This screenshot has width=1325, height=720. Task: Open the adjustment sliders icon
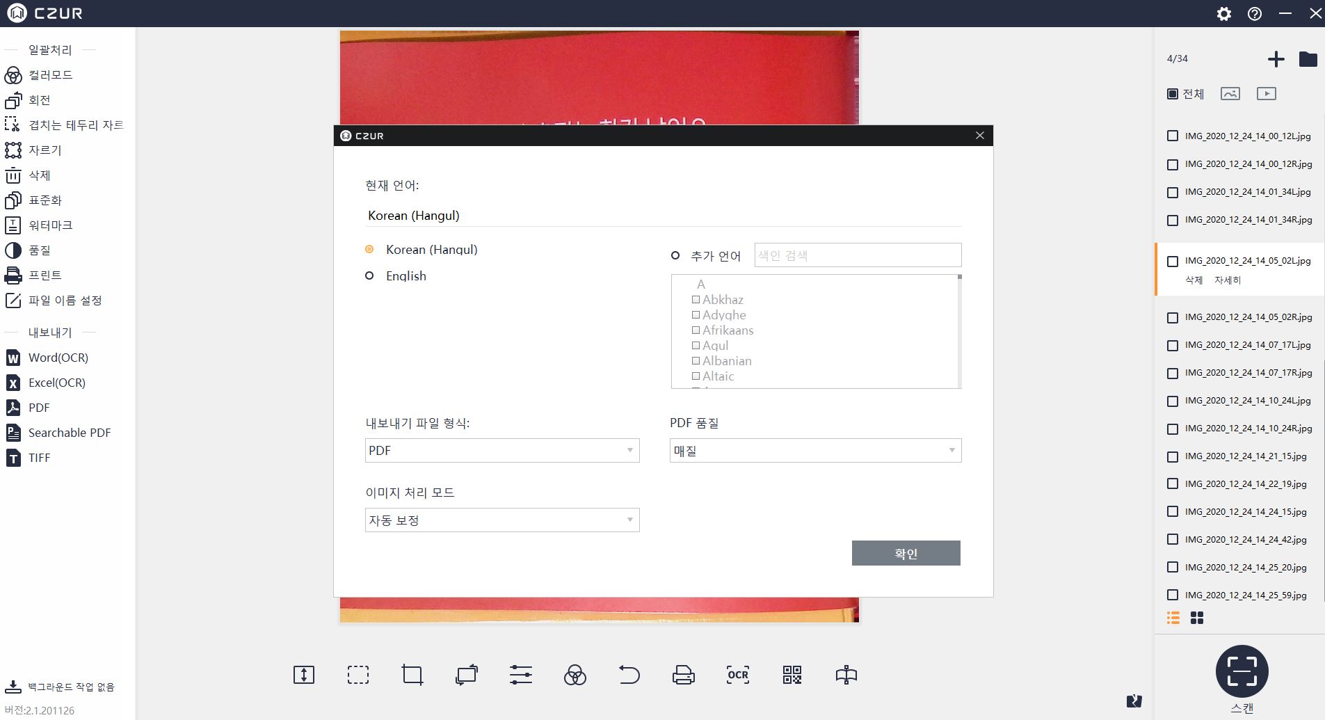(521, 675)
